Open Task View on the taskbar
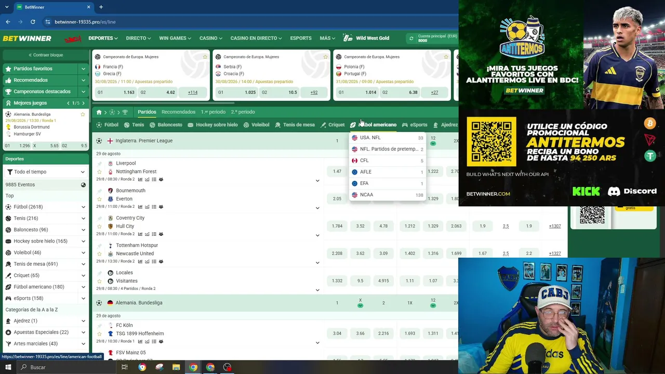The image size is (665, 374). 125,367
